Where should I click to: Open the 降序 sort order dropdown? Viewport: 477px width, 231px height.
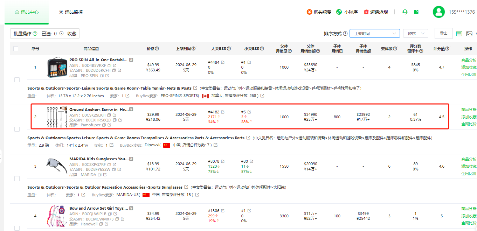pos(415,34)
